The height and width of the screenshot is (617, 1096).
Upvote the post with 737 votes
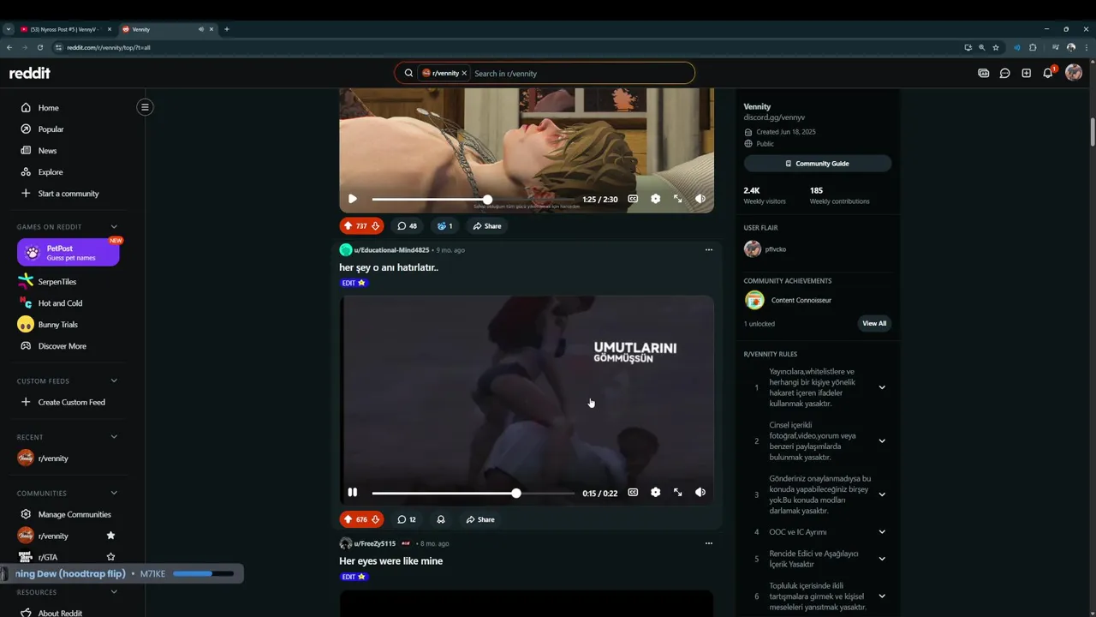(x=348, y=226)
